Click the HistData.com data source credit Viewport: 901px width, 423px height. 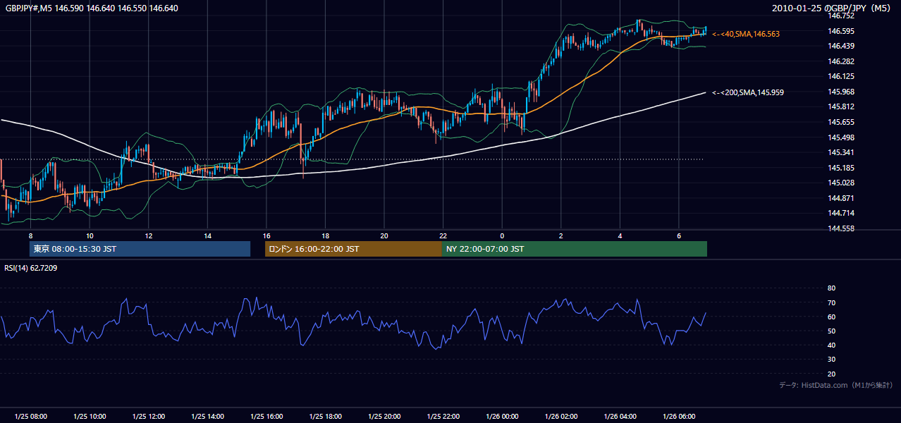click(836, 385)
